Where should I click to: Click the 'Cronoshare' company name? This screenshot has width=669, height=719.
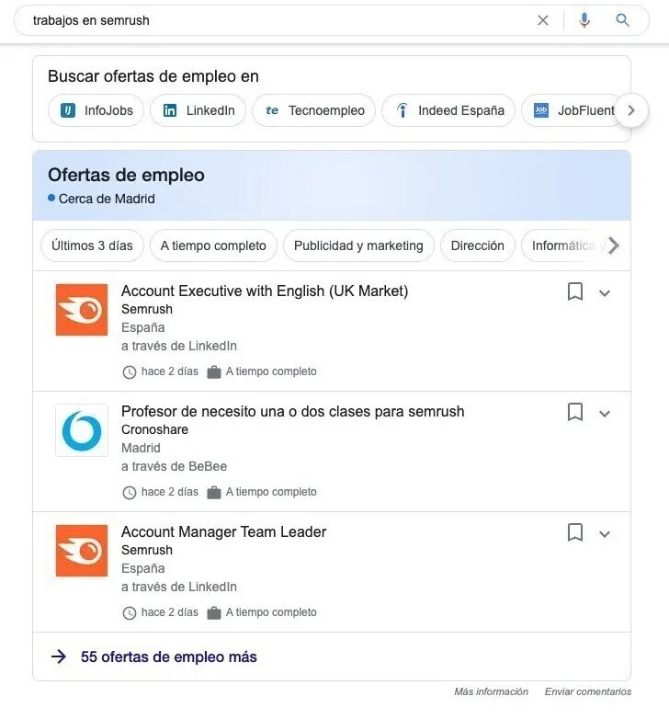tap(155, 429)
